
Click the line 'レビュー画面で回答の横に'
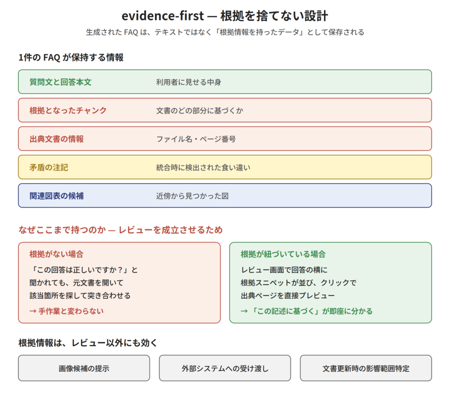(x=284, y=270)
